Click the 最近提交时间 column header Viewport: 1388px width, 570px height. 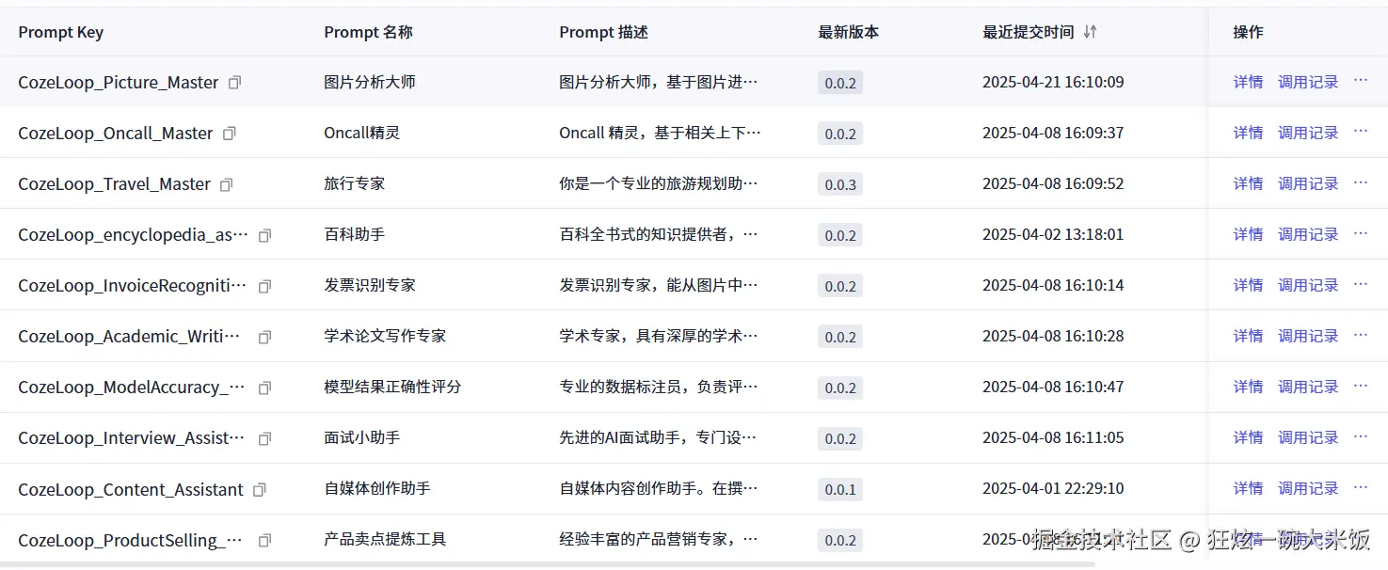point(1029,32)
